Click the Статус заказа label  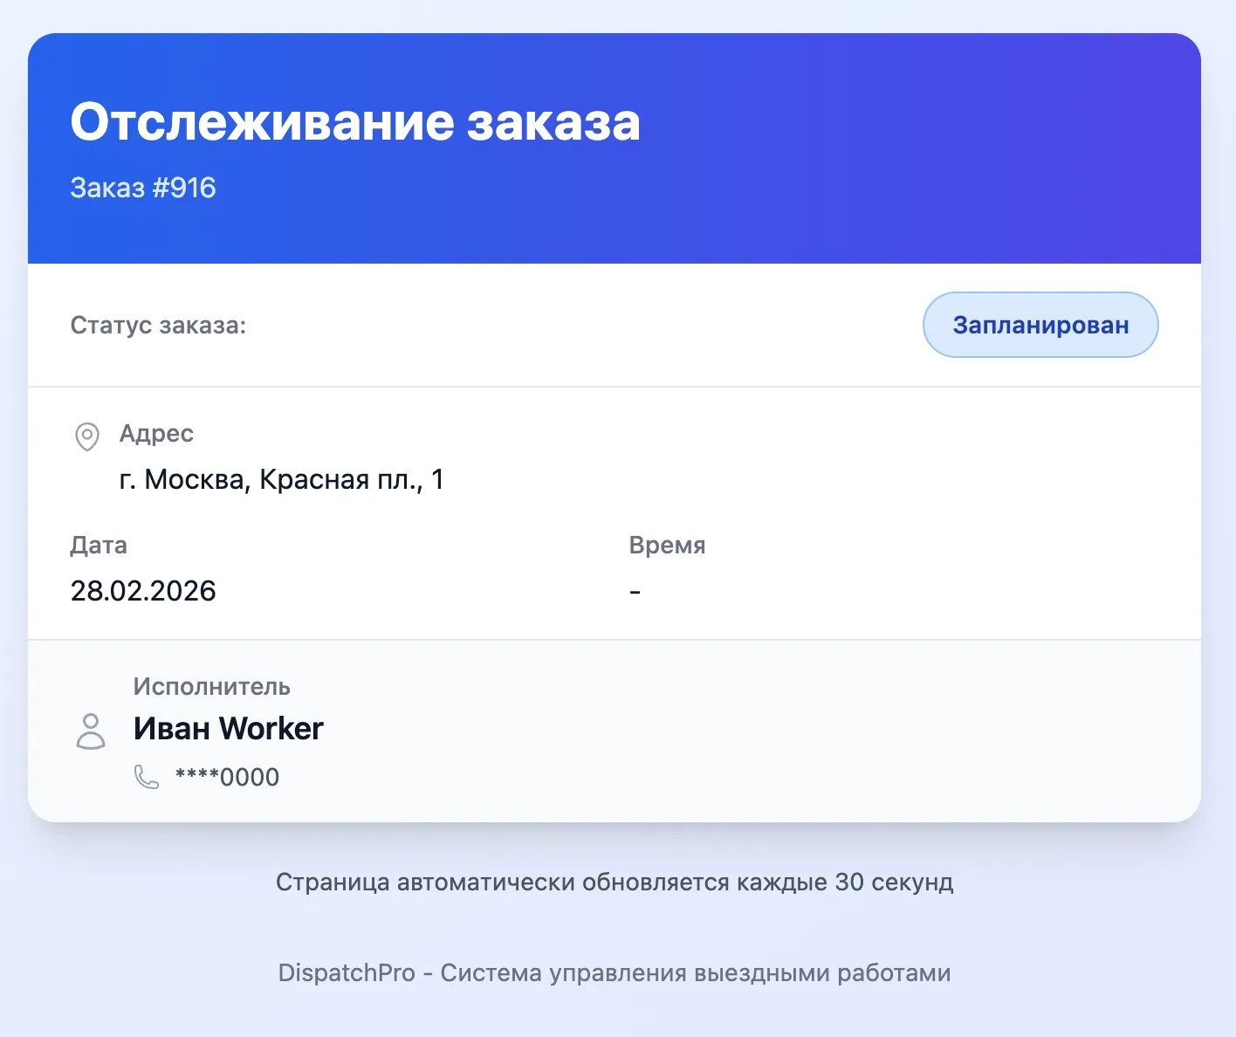157,325
